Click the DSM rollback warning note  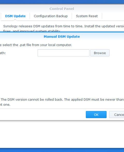click(62, 102)
